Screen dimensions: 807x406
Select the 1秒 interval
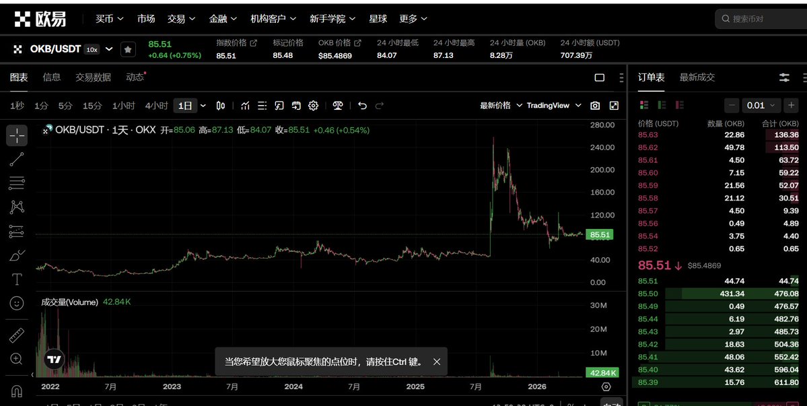pos(17,106)
